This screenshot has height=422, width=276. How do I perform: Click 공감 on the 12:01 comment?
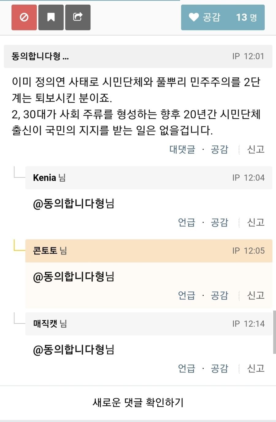pyautogui.click(x=219, y=149)
